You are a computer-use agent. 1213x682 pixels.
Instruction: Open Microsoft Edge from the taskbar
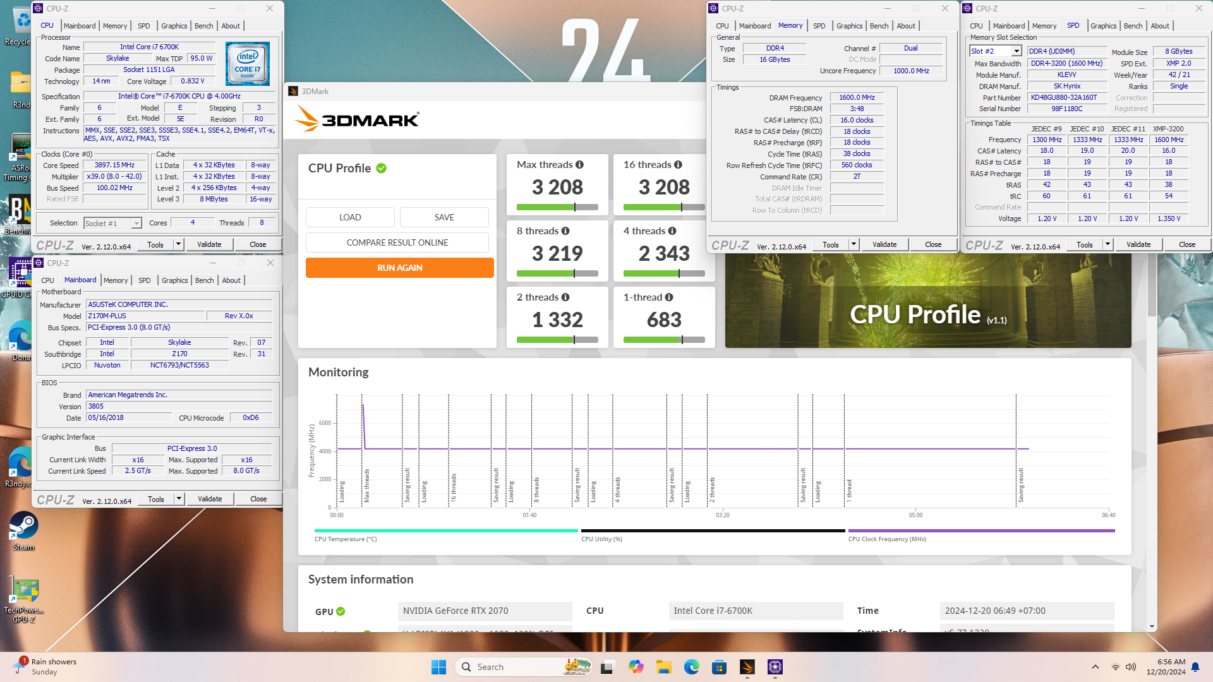(x=691, y=667)
